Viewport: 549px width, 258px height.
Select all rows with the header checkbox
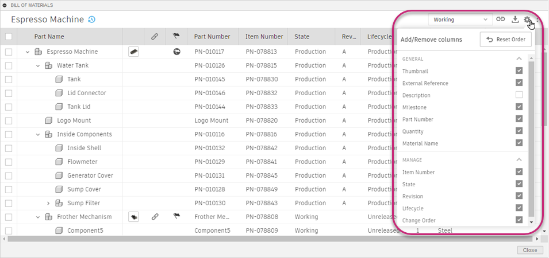coord(9,37)
